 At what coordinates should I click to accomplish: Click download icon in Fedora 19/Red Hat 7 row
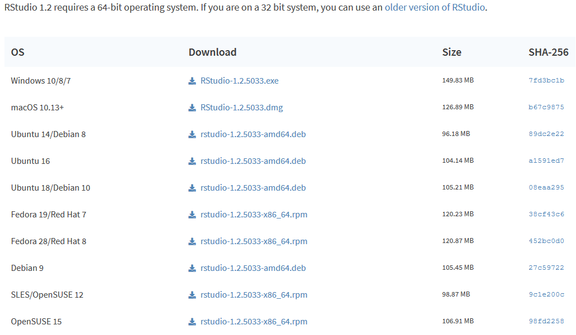pos(192,215)
